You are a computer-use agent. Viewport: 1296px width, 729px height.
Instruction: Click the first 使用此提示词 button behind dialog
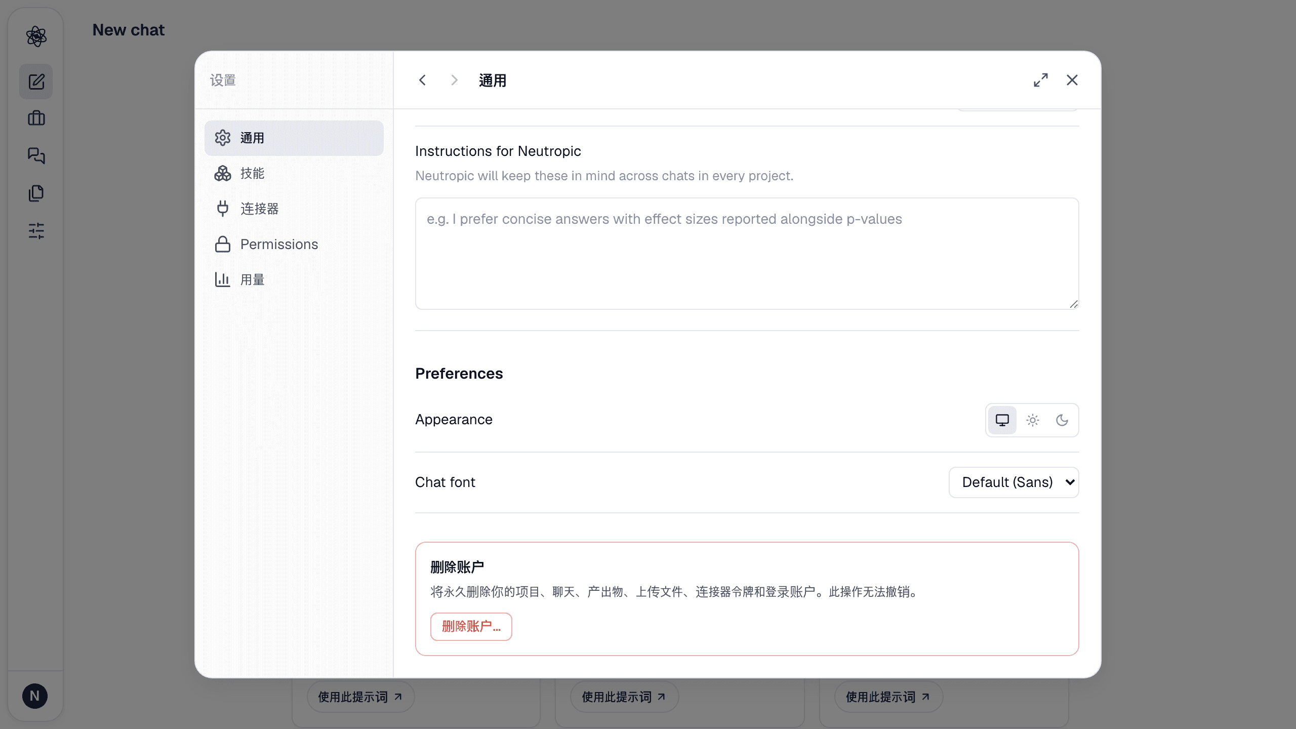pos(360,697)
